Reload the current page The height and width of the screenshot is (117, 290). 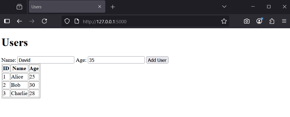(x=44, y=21)
